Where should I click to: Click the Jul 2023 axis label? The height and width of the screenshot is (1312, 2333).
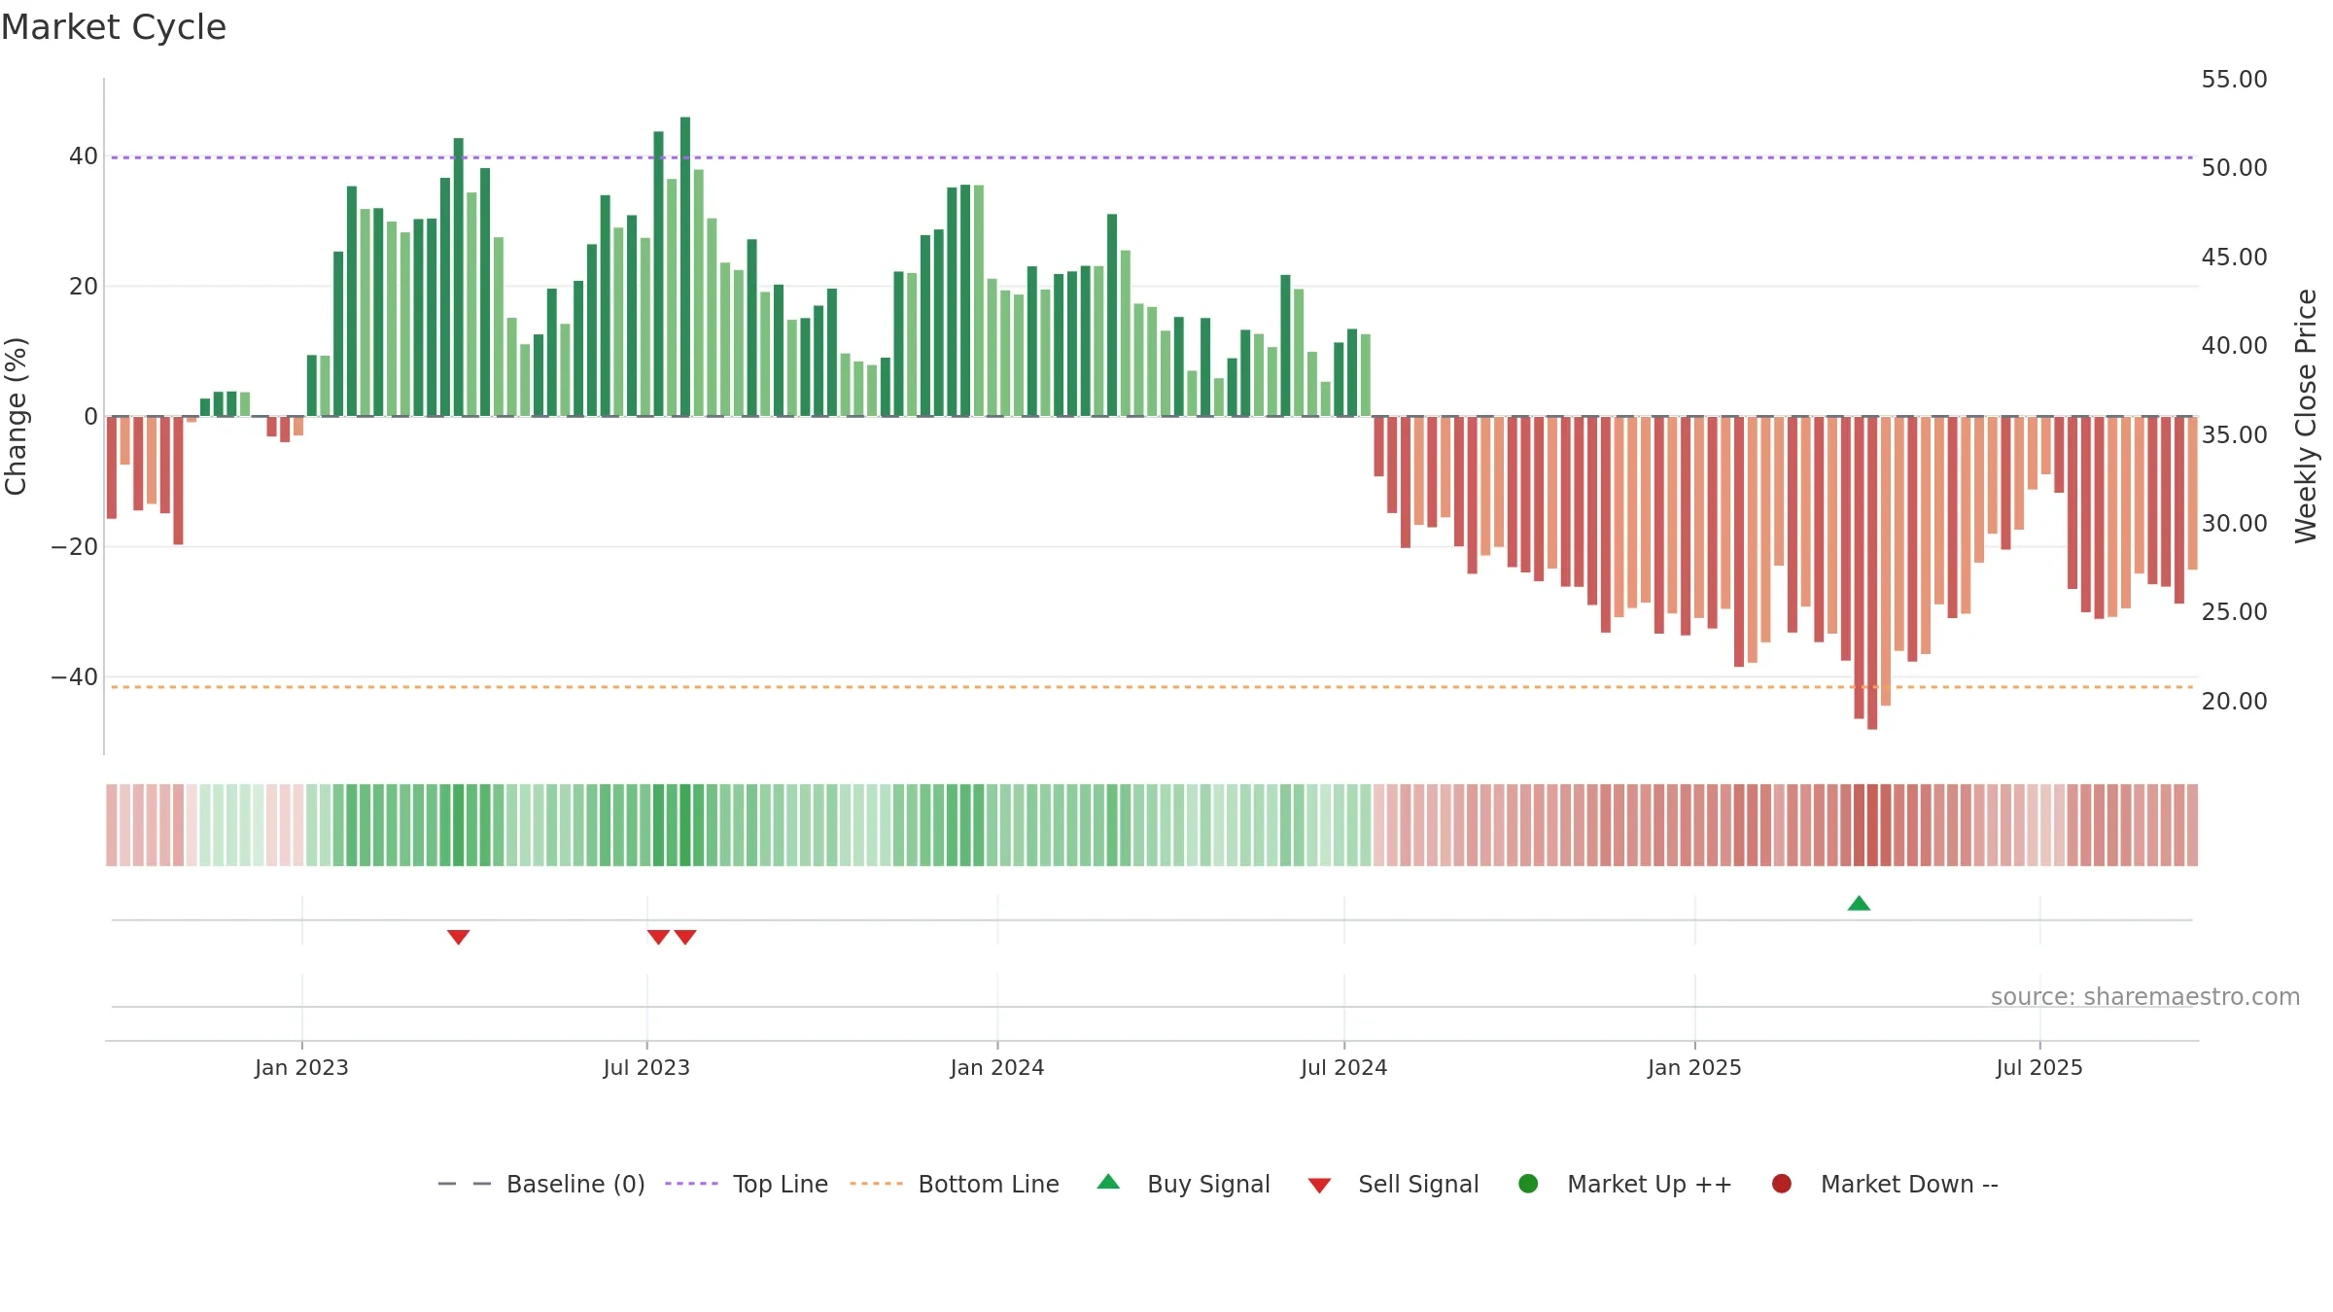[646, 1068]
